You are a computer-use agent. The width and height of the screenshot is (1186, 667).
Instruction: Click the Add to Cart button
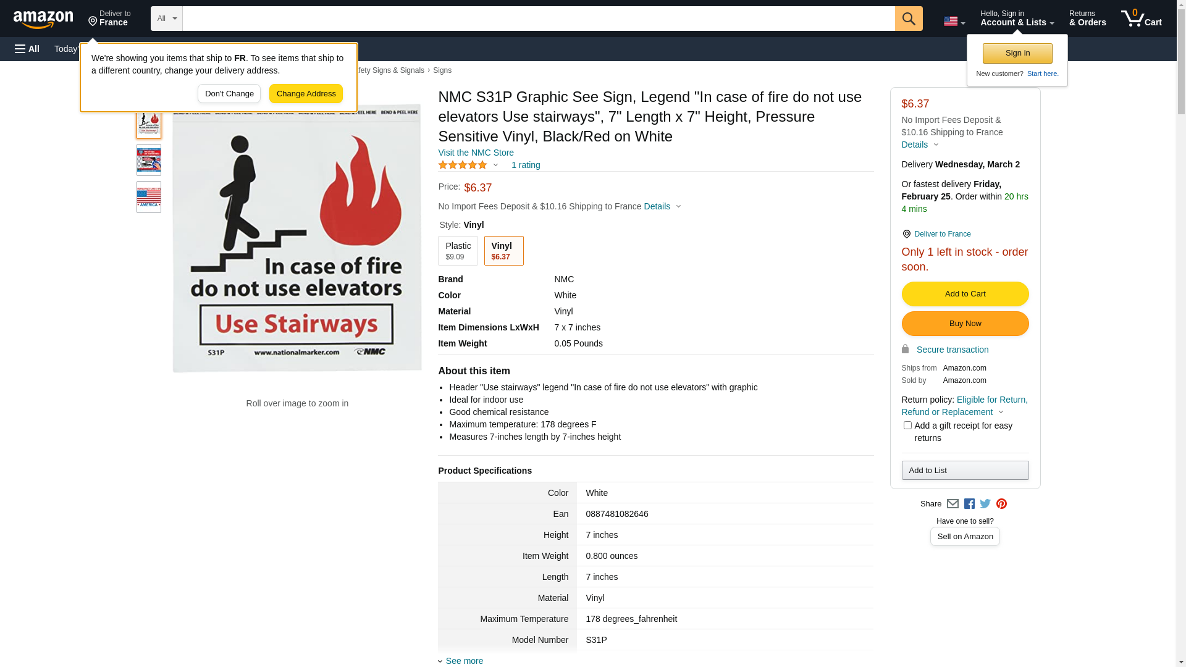pyautogui.click(x=965, y=294)
